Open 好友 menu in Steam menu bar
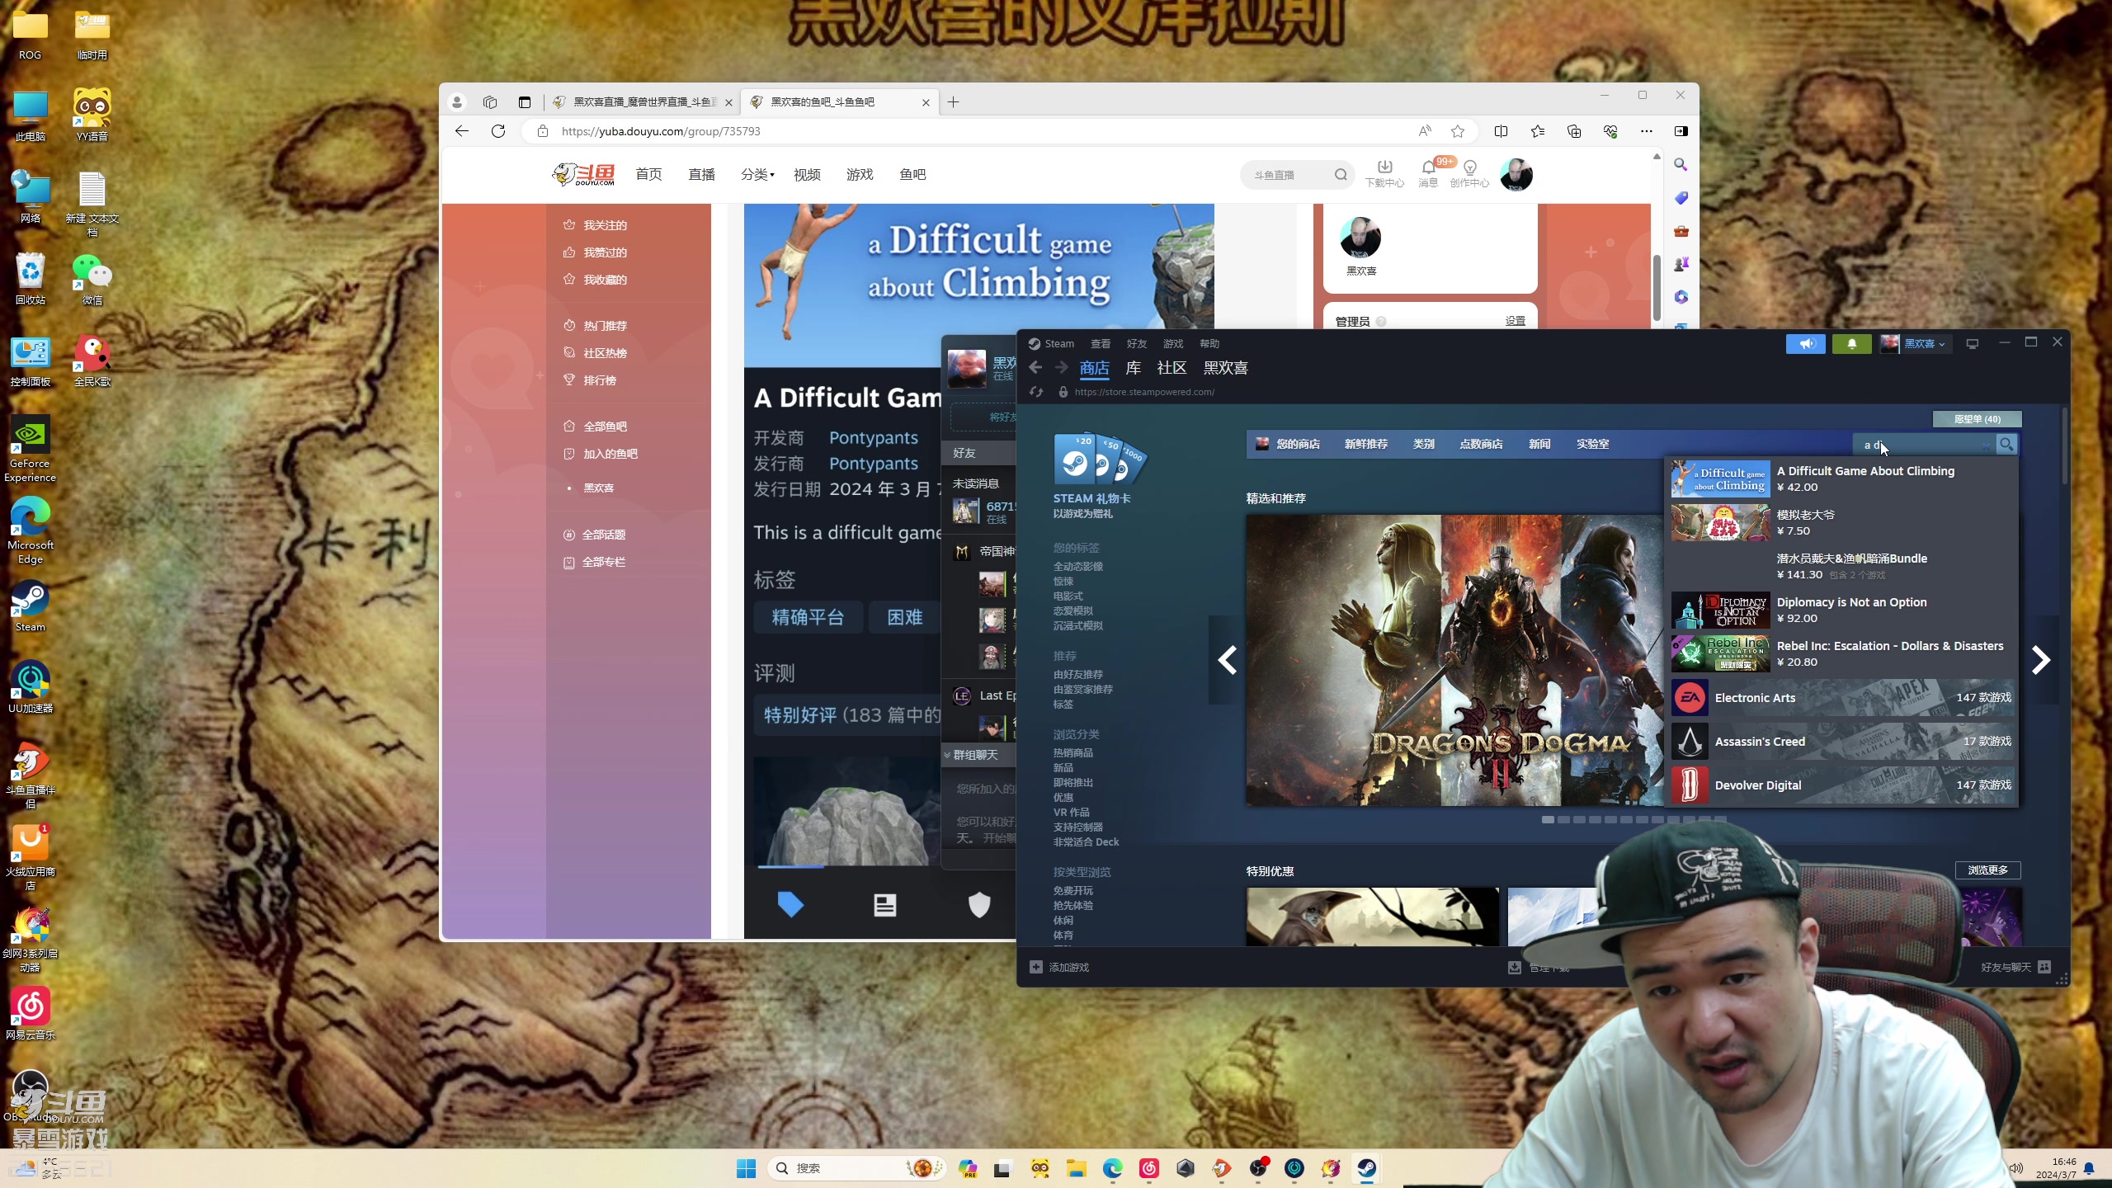 point(1137,344)
